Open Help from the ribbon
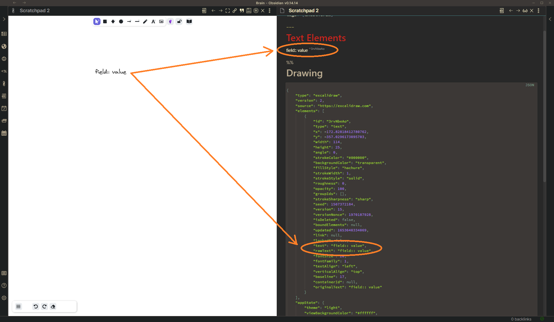This screenshot has width=554, height=322. point(4,286)
